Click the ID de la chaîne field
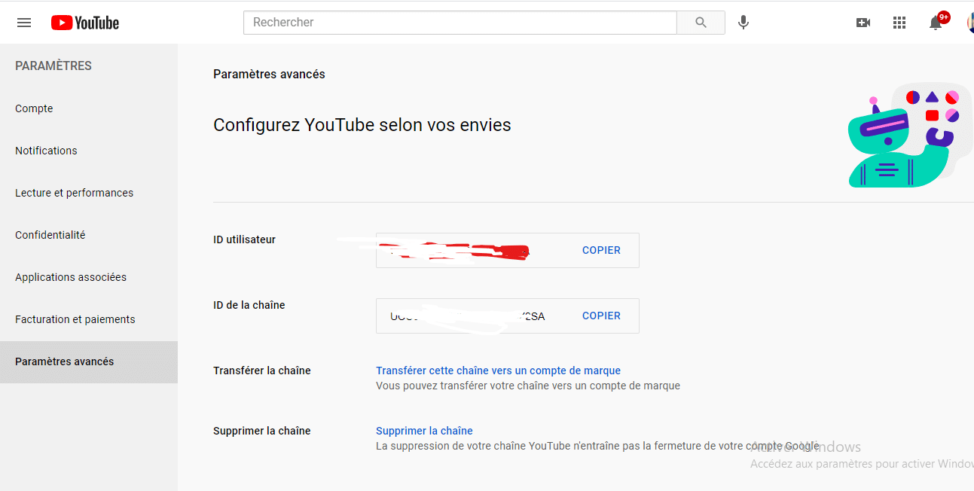Viewport: 974px width, 491px height. (x=508, y=316)
